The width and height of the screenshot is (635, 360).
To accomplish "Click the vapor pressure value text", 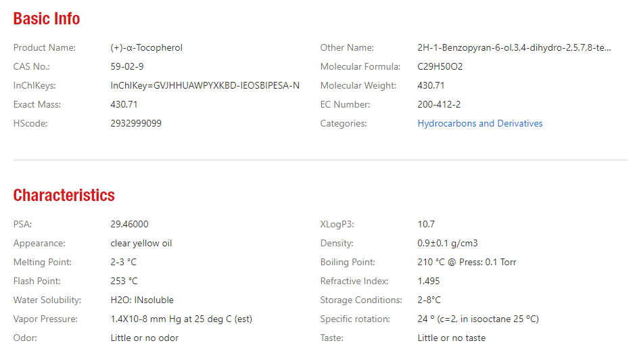I will pos(181,319).
